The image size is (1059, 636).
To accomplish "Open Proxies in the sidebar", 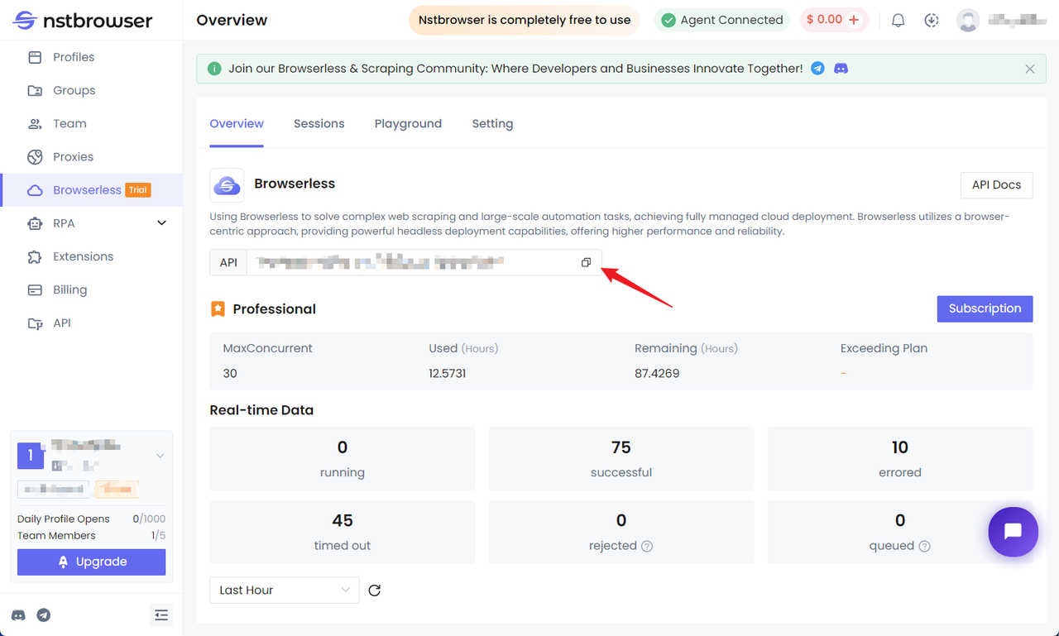I will (x=91, y=156).
